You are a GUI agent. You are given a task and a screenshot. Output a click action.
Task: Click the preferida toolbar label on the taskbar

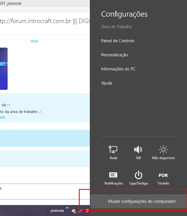pyautogui.click(x=57, y=211)
